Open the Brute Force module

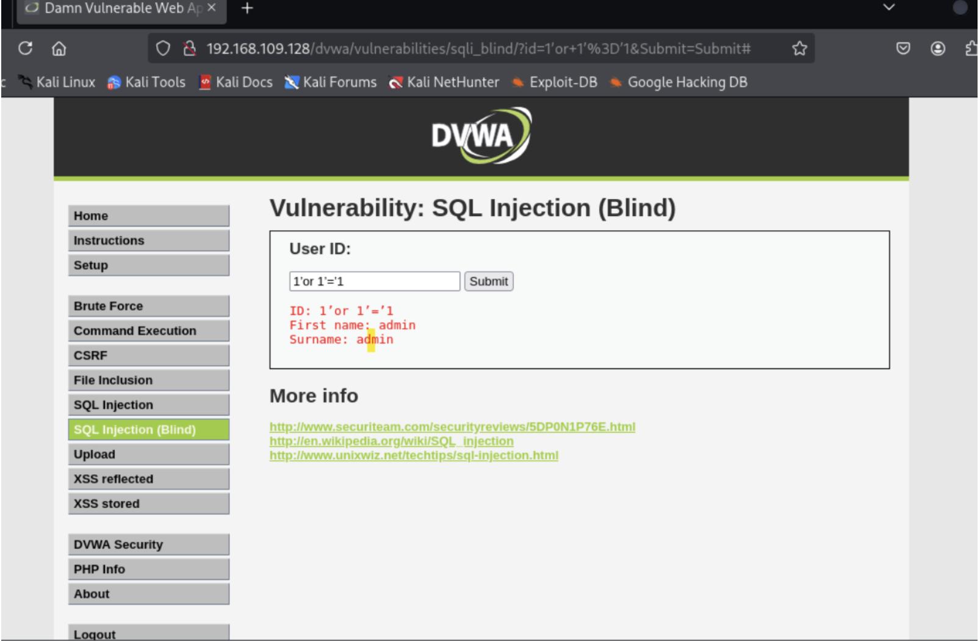[149, 306]
